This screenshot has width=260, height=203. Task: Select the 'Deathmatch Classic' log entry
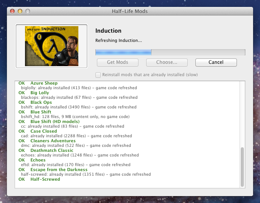pos(46,150)
